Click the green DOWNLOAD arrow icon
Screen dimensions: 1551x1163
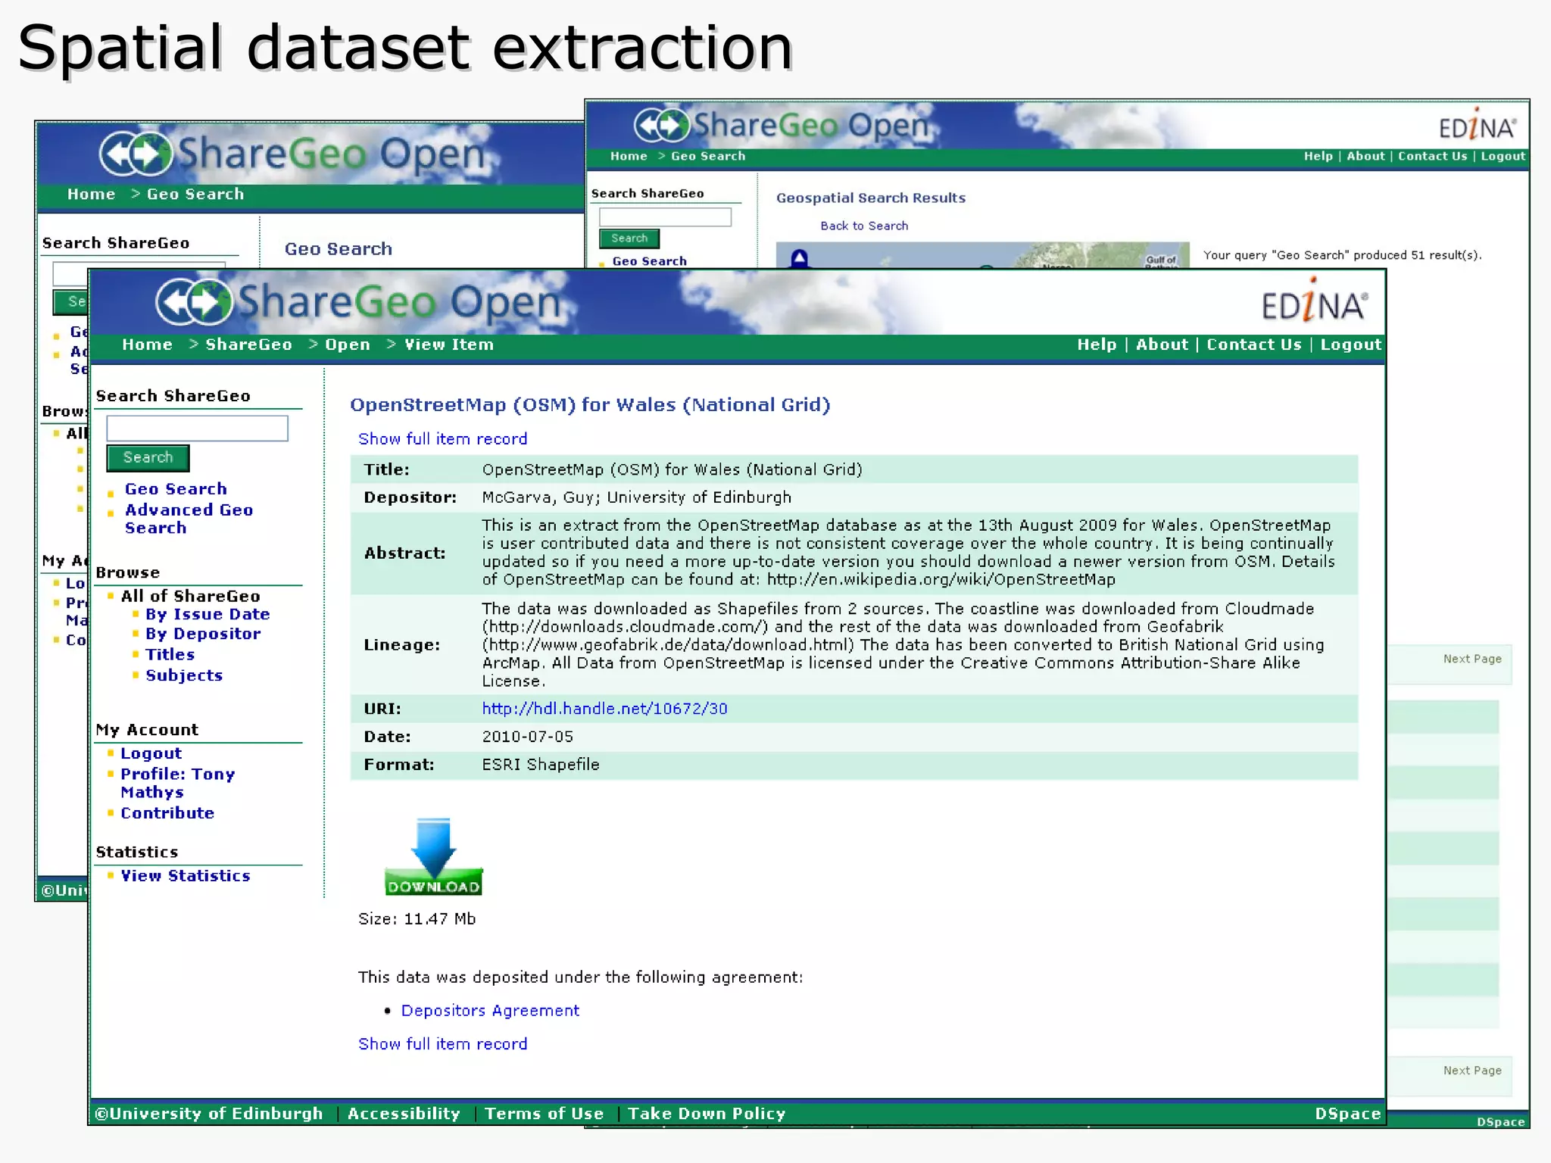pos(433,856)
